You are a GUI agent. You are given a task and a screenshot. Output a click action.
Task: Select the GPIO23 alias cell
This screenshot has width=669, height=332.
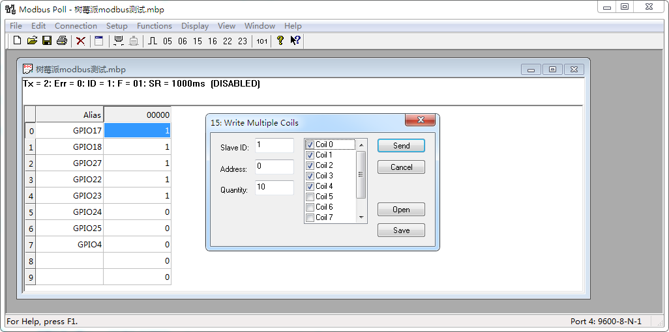coord(70,196)
